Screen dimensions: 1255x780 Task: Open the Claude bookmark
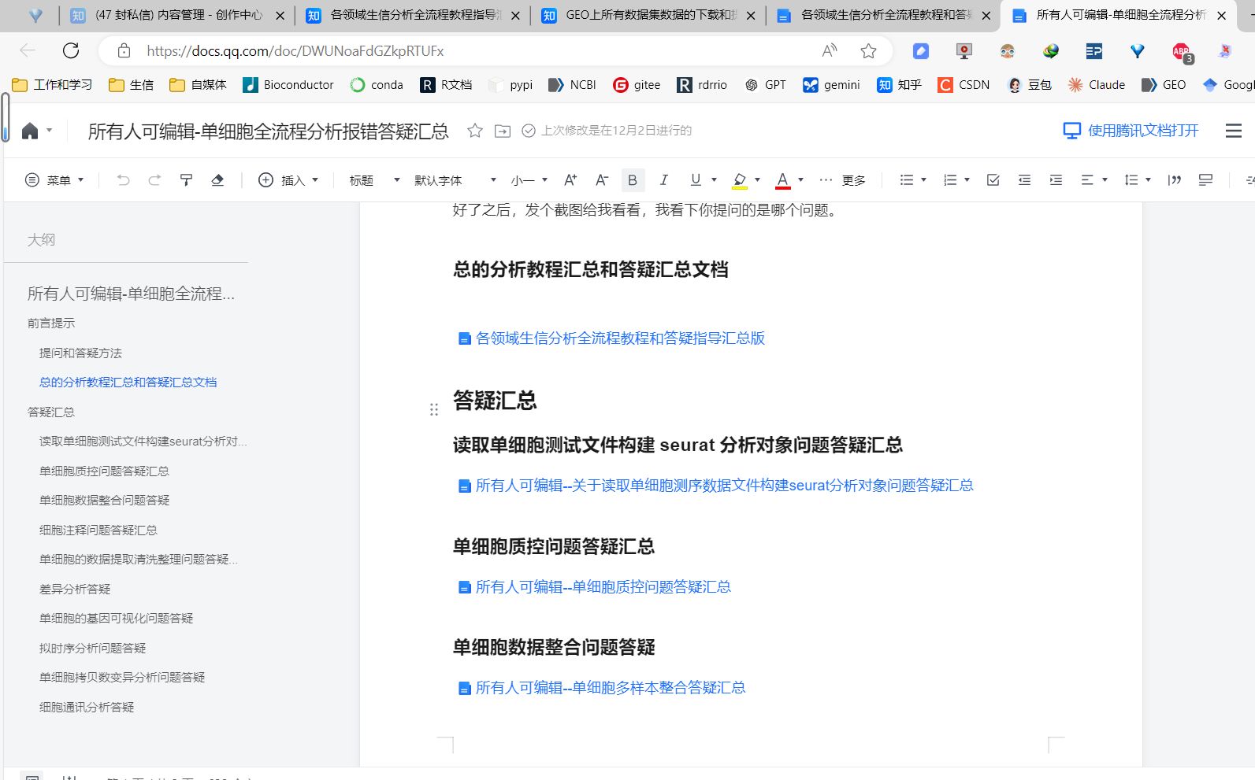coord(1097,85)
